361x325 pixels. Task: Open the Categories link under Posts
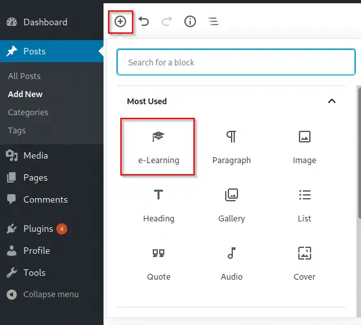click(28, 113)
